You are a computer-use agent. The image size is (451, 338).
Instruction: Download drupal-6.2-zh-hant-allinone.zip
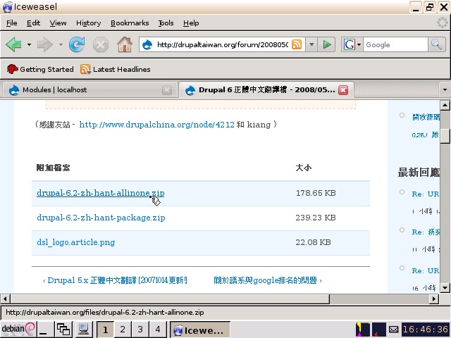click(x=100, y=193)
